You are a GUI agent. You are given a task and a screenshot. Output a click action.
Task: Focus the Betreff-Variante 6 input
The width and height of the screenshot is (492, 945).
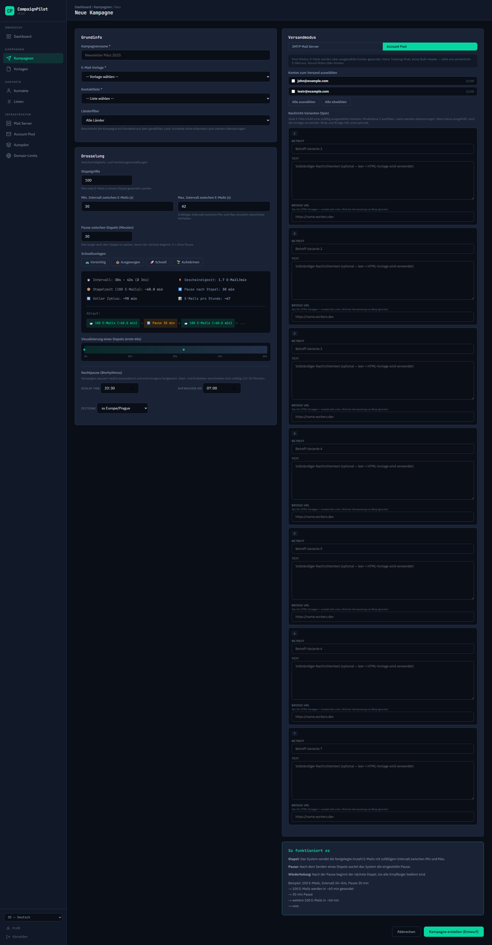point(382,649)
